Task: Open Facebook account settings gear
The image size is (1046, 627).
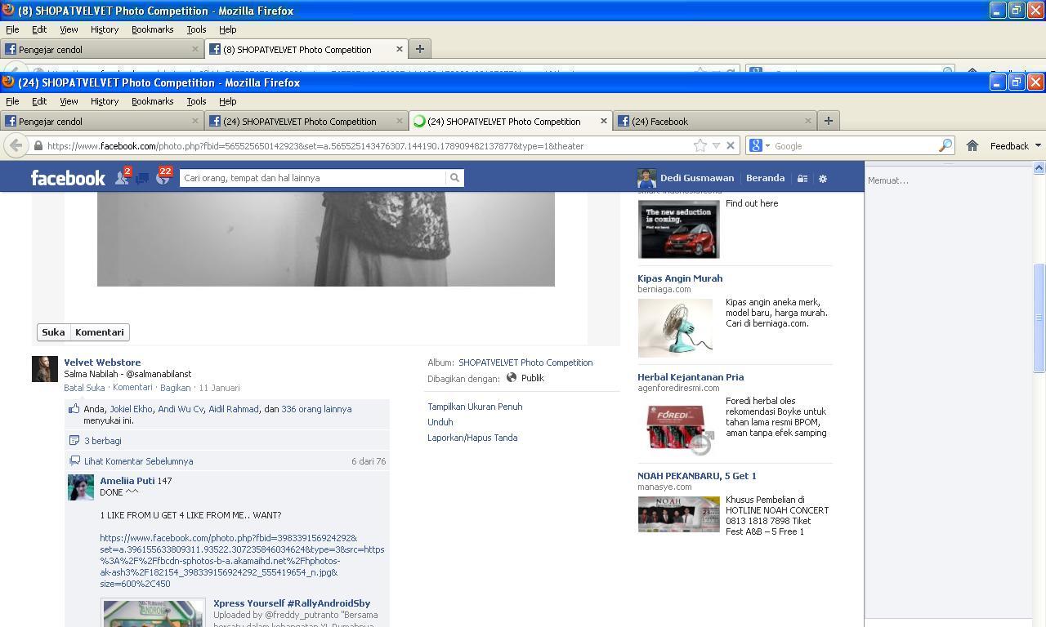Action: coord(823,178)
